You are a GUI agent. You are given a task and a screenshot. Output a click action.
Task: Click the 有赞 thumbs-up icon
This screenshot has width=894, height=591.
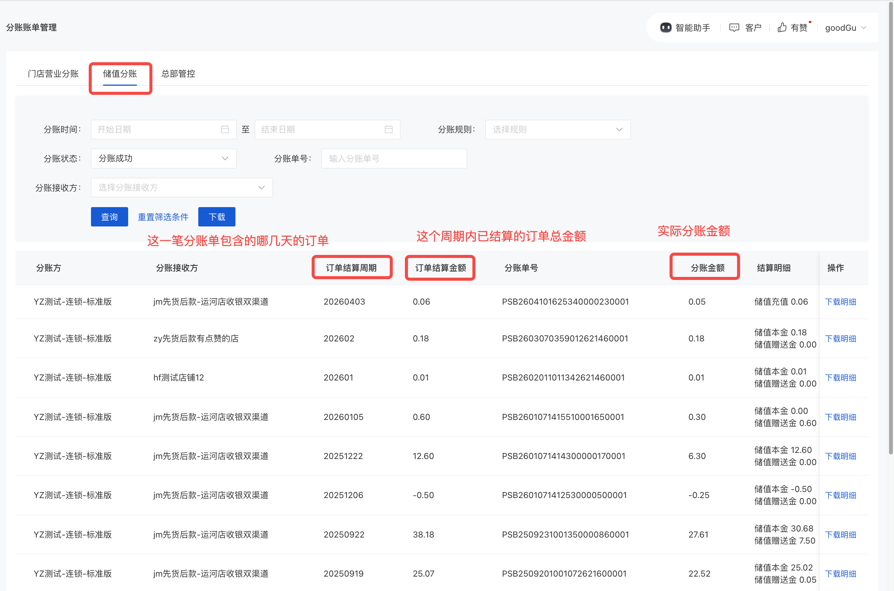[x=782, y=28]
